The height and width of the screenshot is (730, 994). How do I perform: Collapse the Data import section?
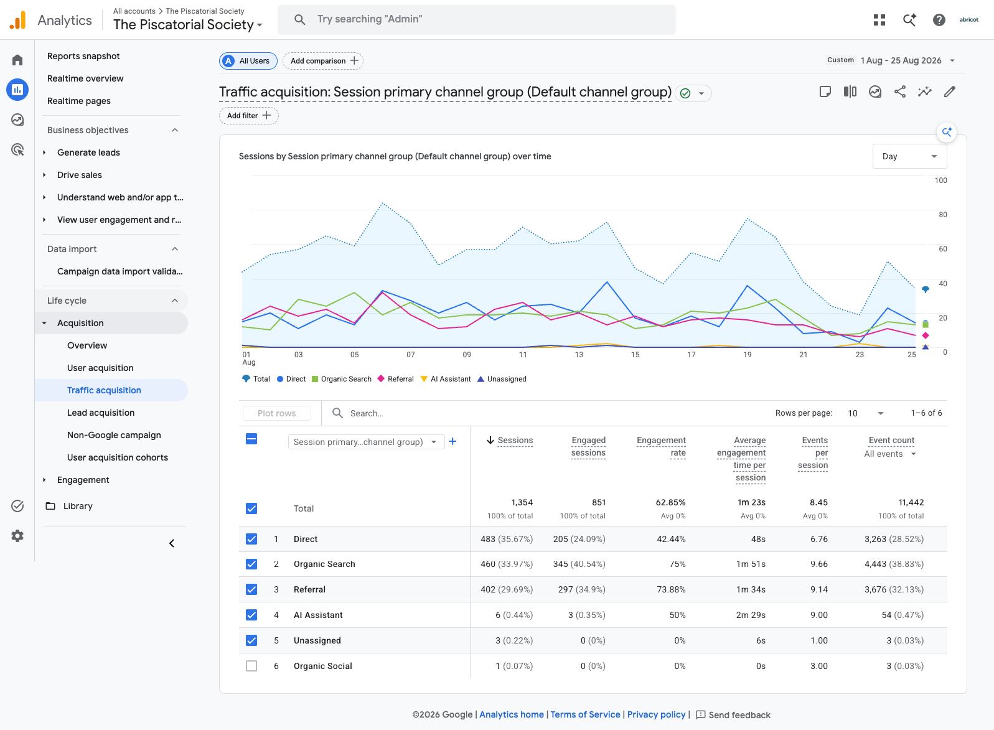pyautogui.click(x=175, y=249)
